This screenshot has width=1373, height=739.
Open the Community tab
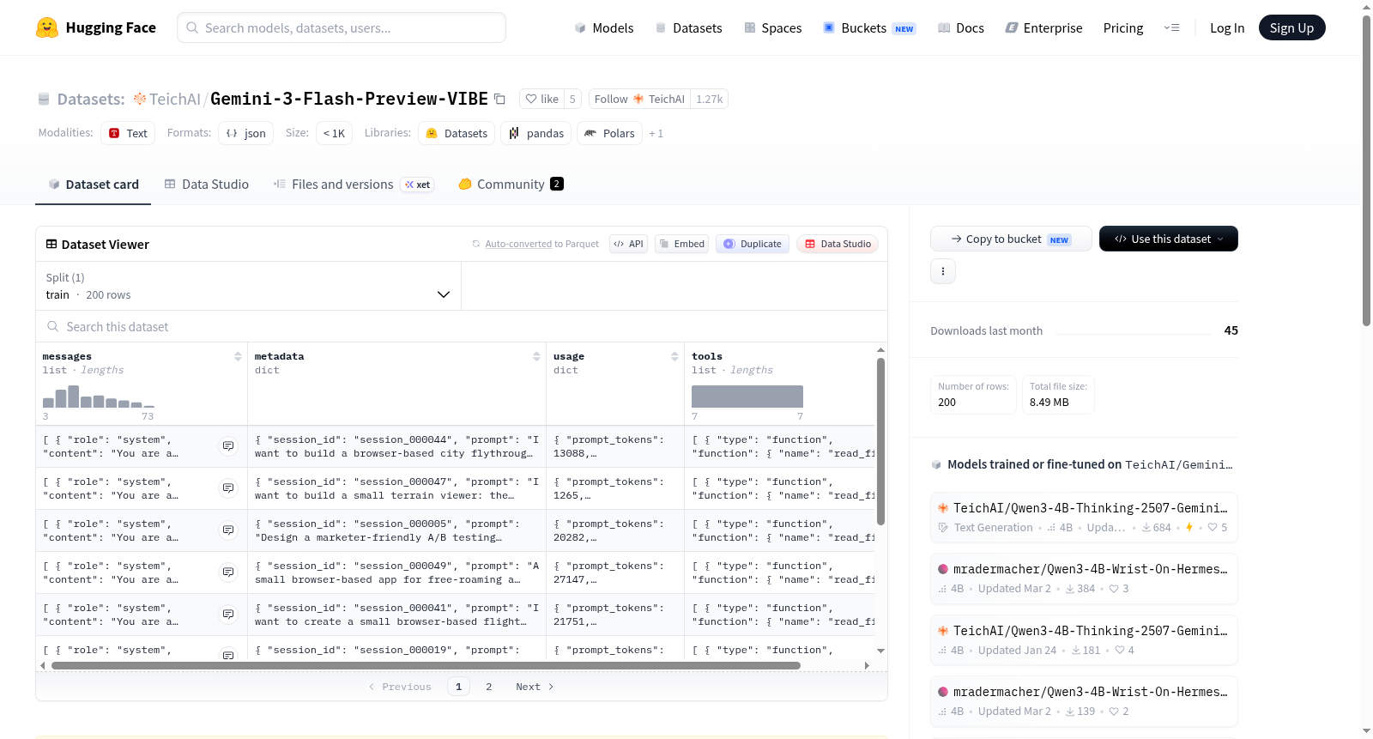click(511, 184)
